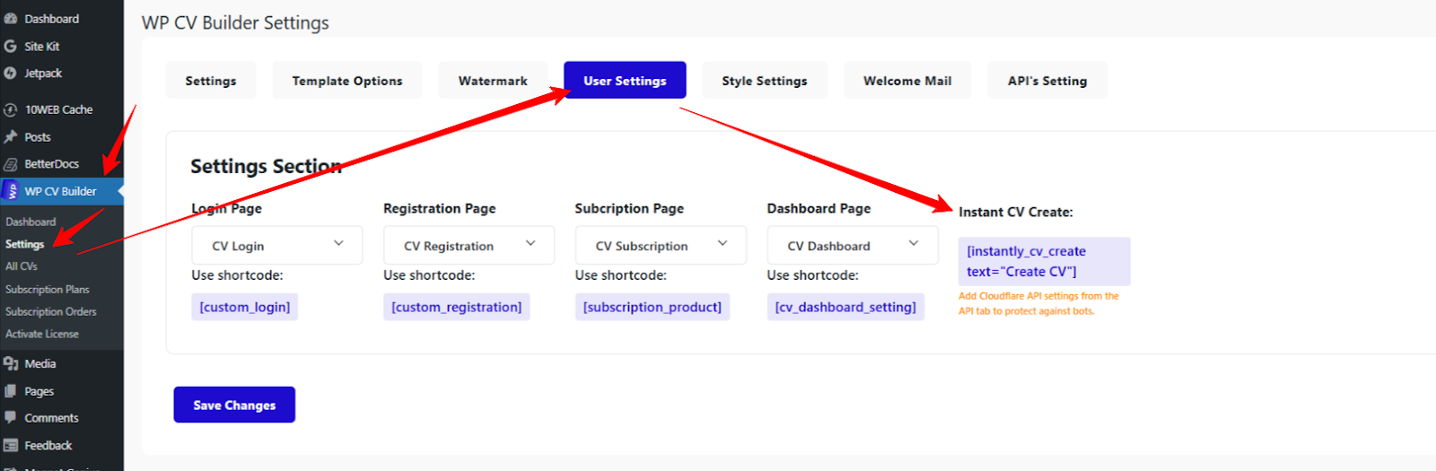Image resolution: width=1436 pixels, height=471 pixels.
Task: Click the Pages icon in sidebar
Action: [11, 391]
